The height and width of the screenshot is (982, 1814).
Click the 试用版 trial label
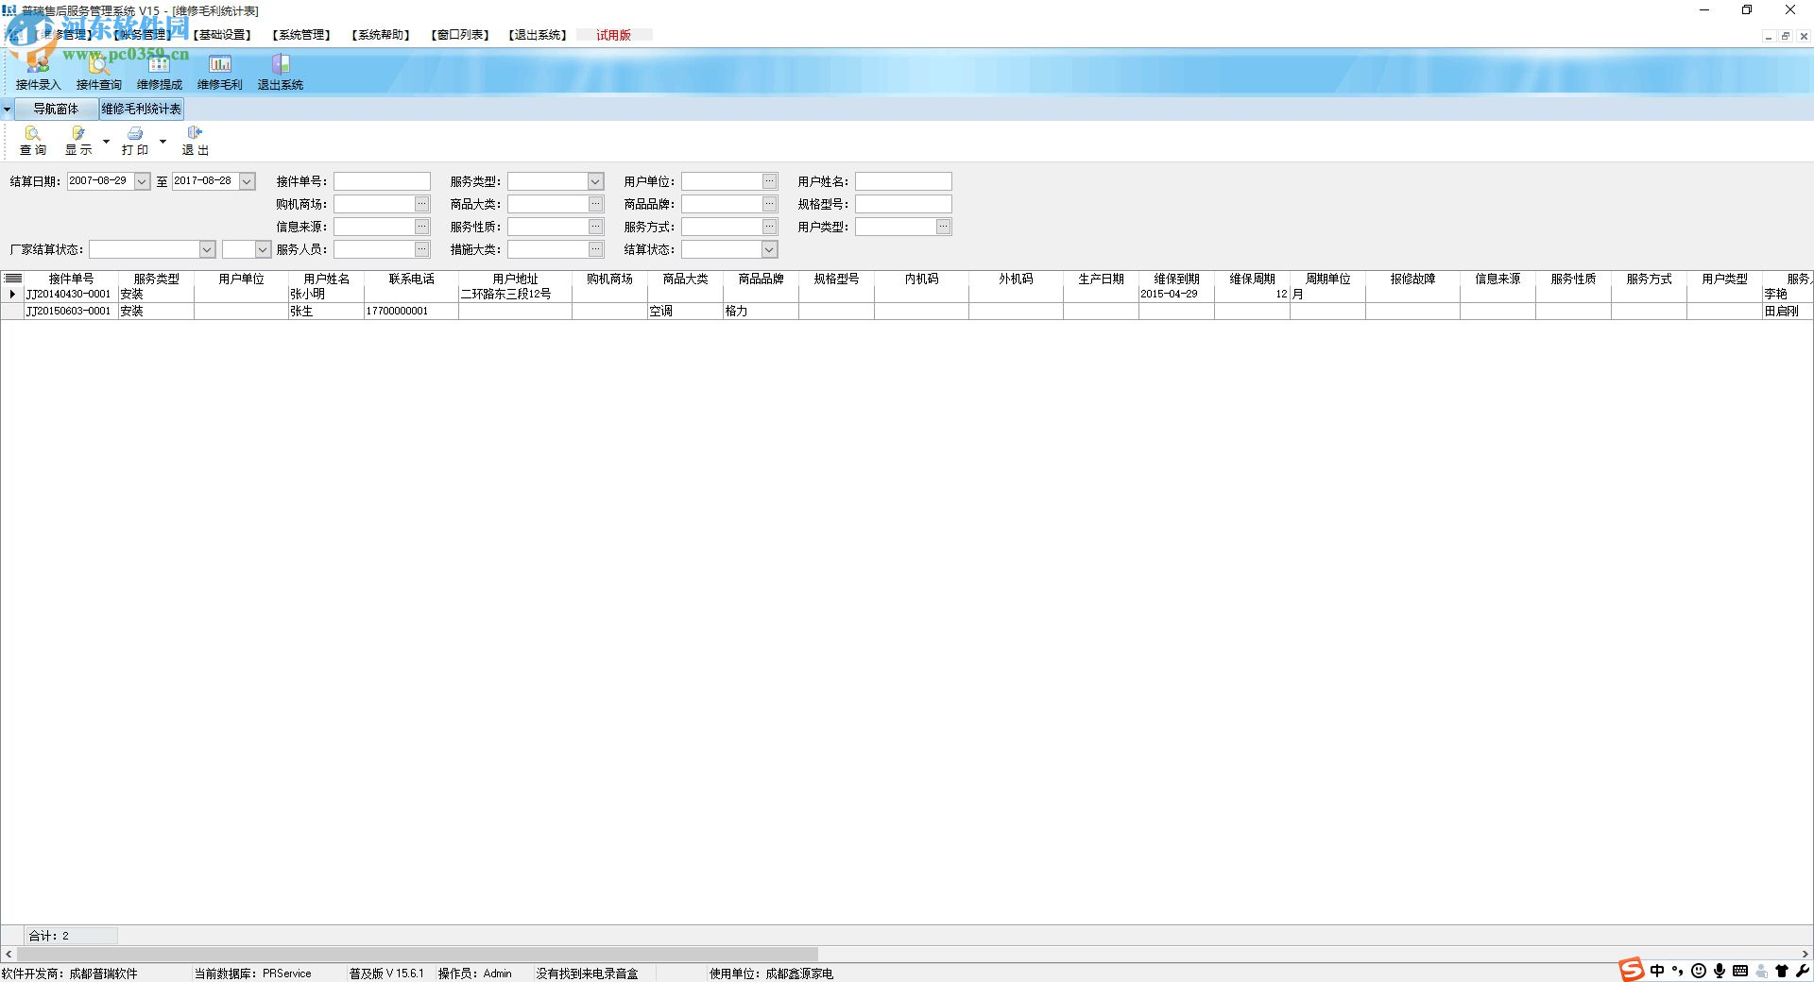pyautogui.click(x=613, y=35)
